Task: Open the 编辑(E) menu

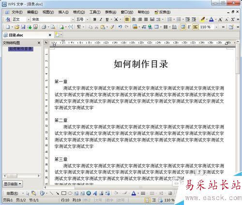Action: (x=32, y=12)
